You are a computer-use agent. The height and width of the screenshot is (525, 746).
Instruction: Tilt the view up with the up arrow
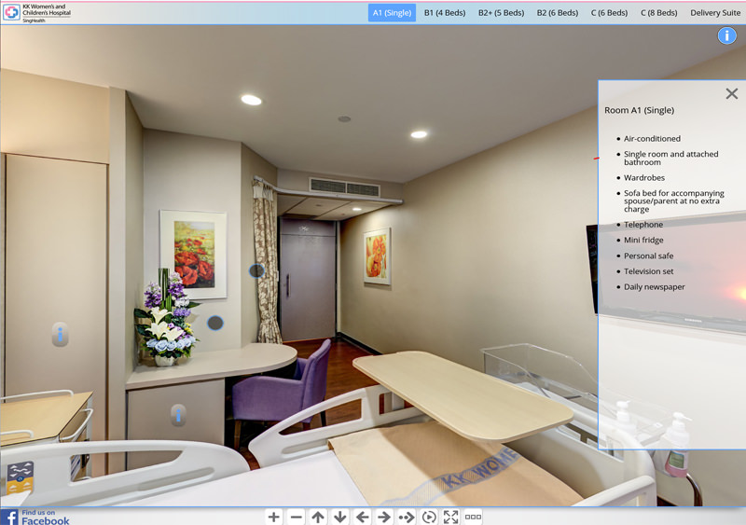(x=318, y=517)
